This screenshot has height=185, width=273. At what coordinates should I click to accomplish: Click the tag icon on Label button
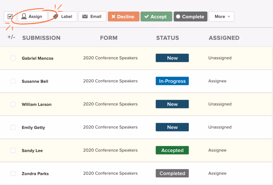point(56,17)
